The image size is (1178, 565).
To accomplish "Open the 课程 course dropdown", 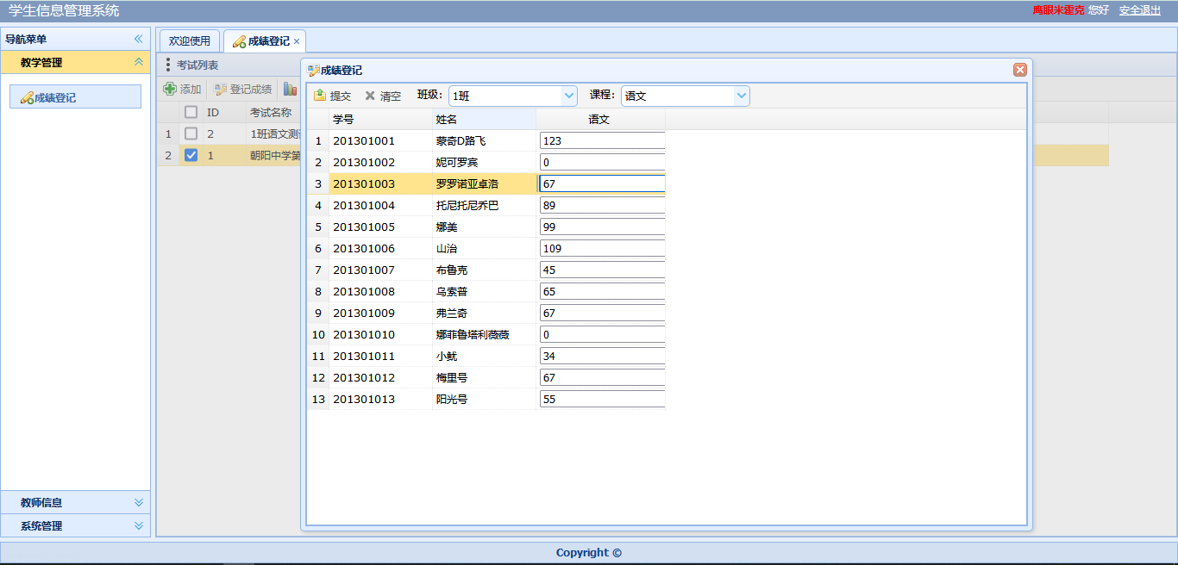I will coord(742,96).
